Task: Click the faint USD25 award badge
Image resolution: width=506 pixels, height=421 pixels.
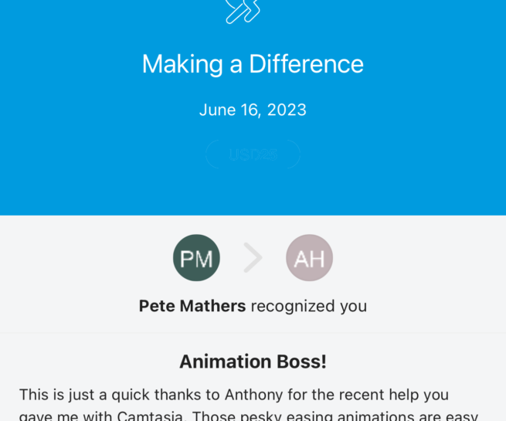Action: [253, 155]
